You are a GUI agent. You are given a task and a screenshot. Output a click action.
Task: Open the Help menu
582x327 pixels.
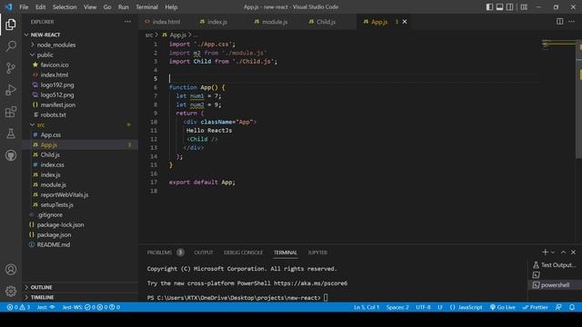[x=171, y=7]
